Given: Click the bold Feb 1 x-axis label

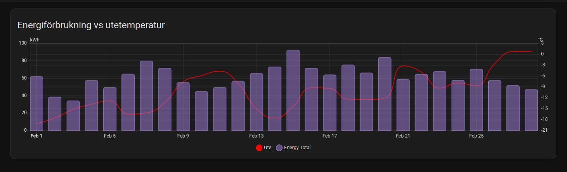Looking at the screenshot, I should [x=36, y=136].
